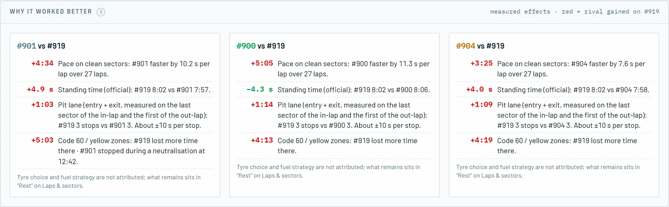Click the +5:03 Code 60 value for #901
Image resolution: width=669 pixels, height=207 pixels.
pyautogui.click(x=42, y=140)
